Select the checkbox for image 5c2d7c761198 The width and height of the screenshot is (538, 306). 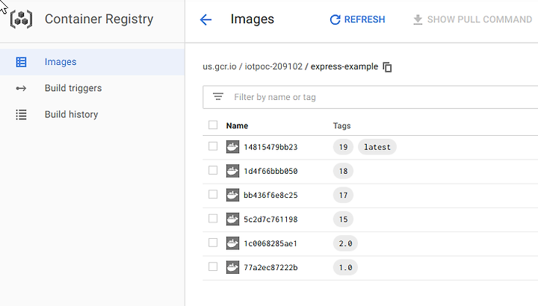pos(213,218)
